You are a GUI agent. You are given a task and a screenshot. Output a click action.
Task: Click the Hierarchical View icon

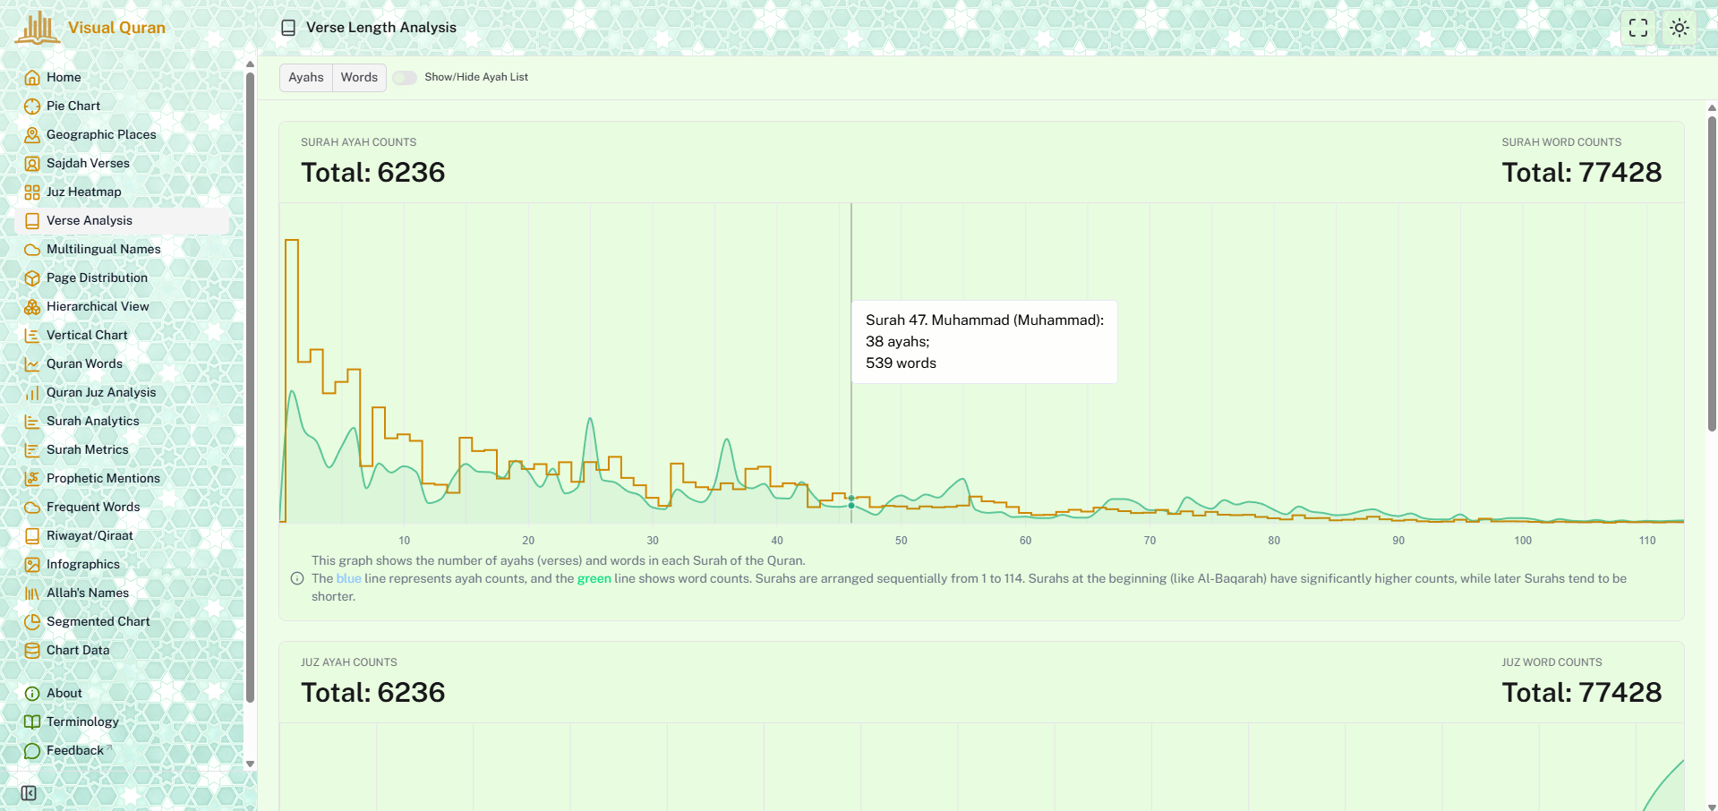32,307
